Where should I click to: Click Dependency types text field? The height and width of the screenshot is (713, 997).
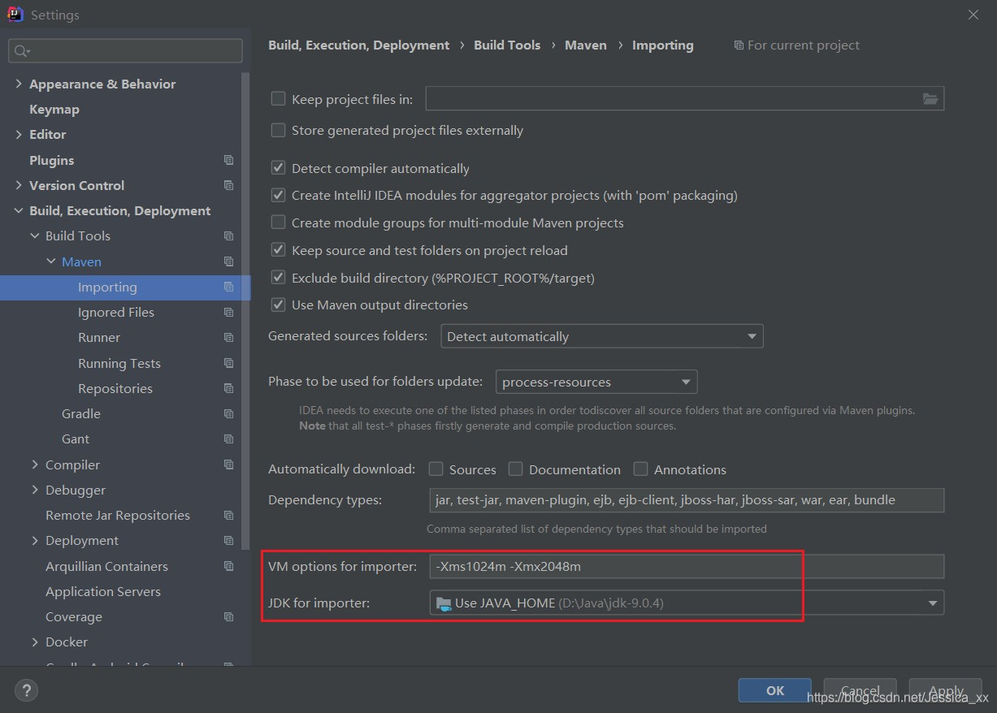(x=687, y=500)
